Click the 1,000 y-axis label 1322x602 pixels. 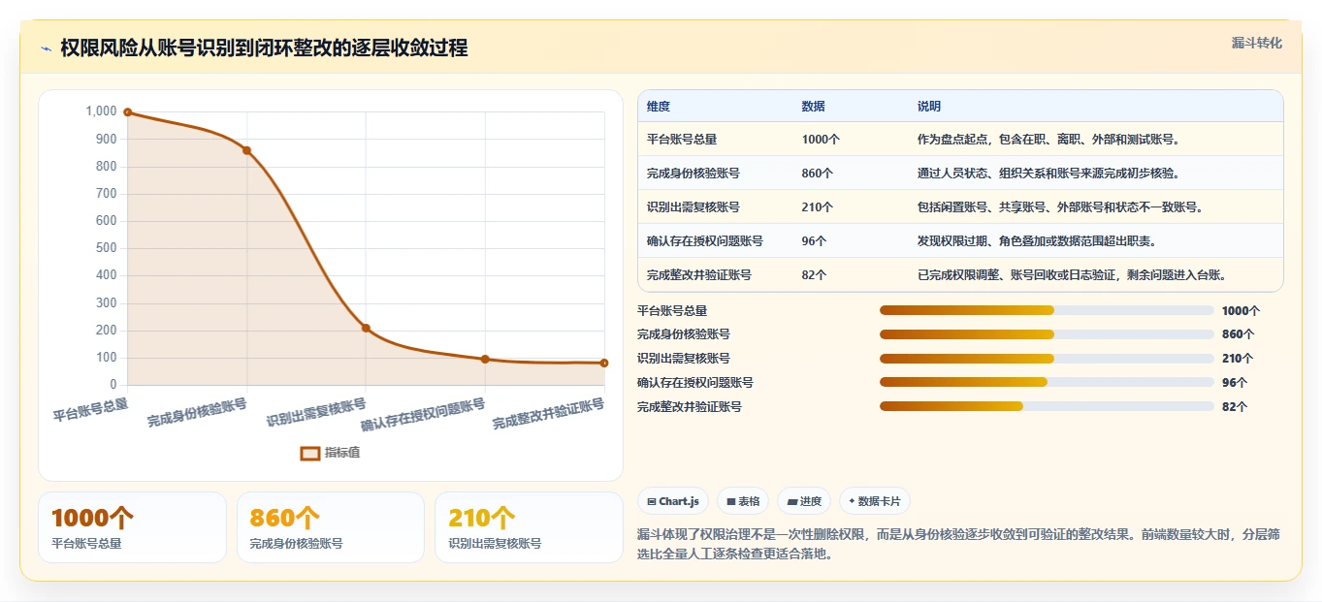(x=101, y=111)
